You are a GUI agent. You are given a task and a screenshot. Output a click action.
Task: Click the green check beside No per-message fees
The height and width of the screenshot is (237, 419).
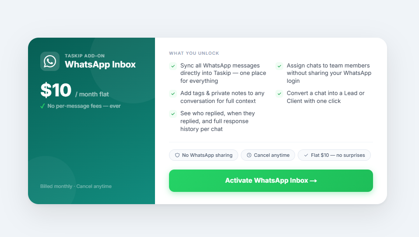[x=42, y=106]
